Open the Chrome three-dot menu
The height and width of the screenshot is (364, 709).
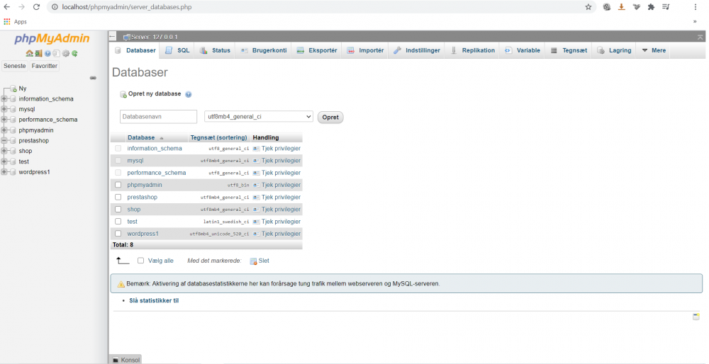tap(696, 7)
